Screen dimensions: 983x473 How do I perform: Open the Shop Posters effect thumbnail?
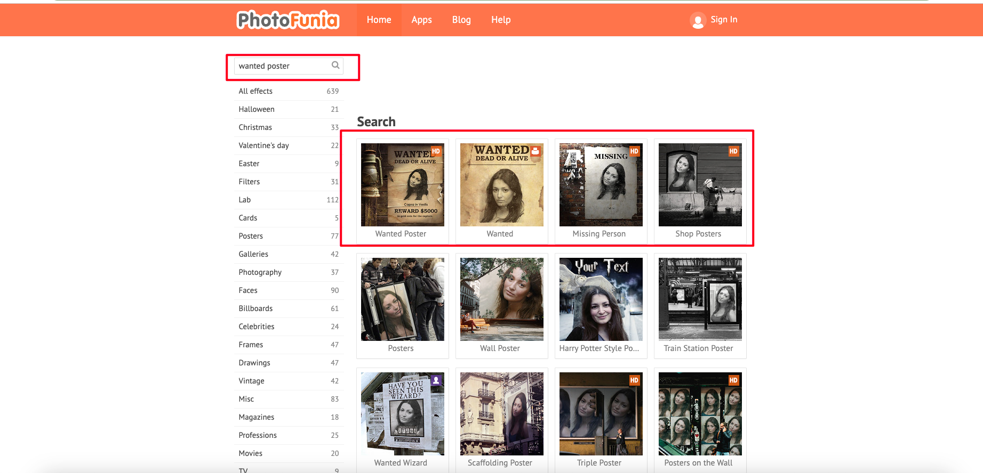pos(700,185)
